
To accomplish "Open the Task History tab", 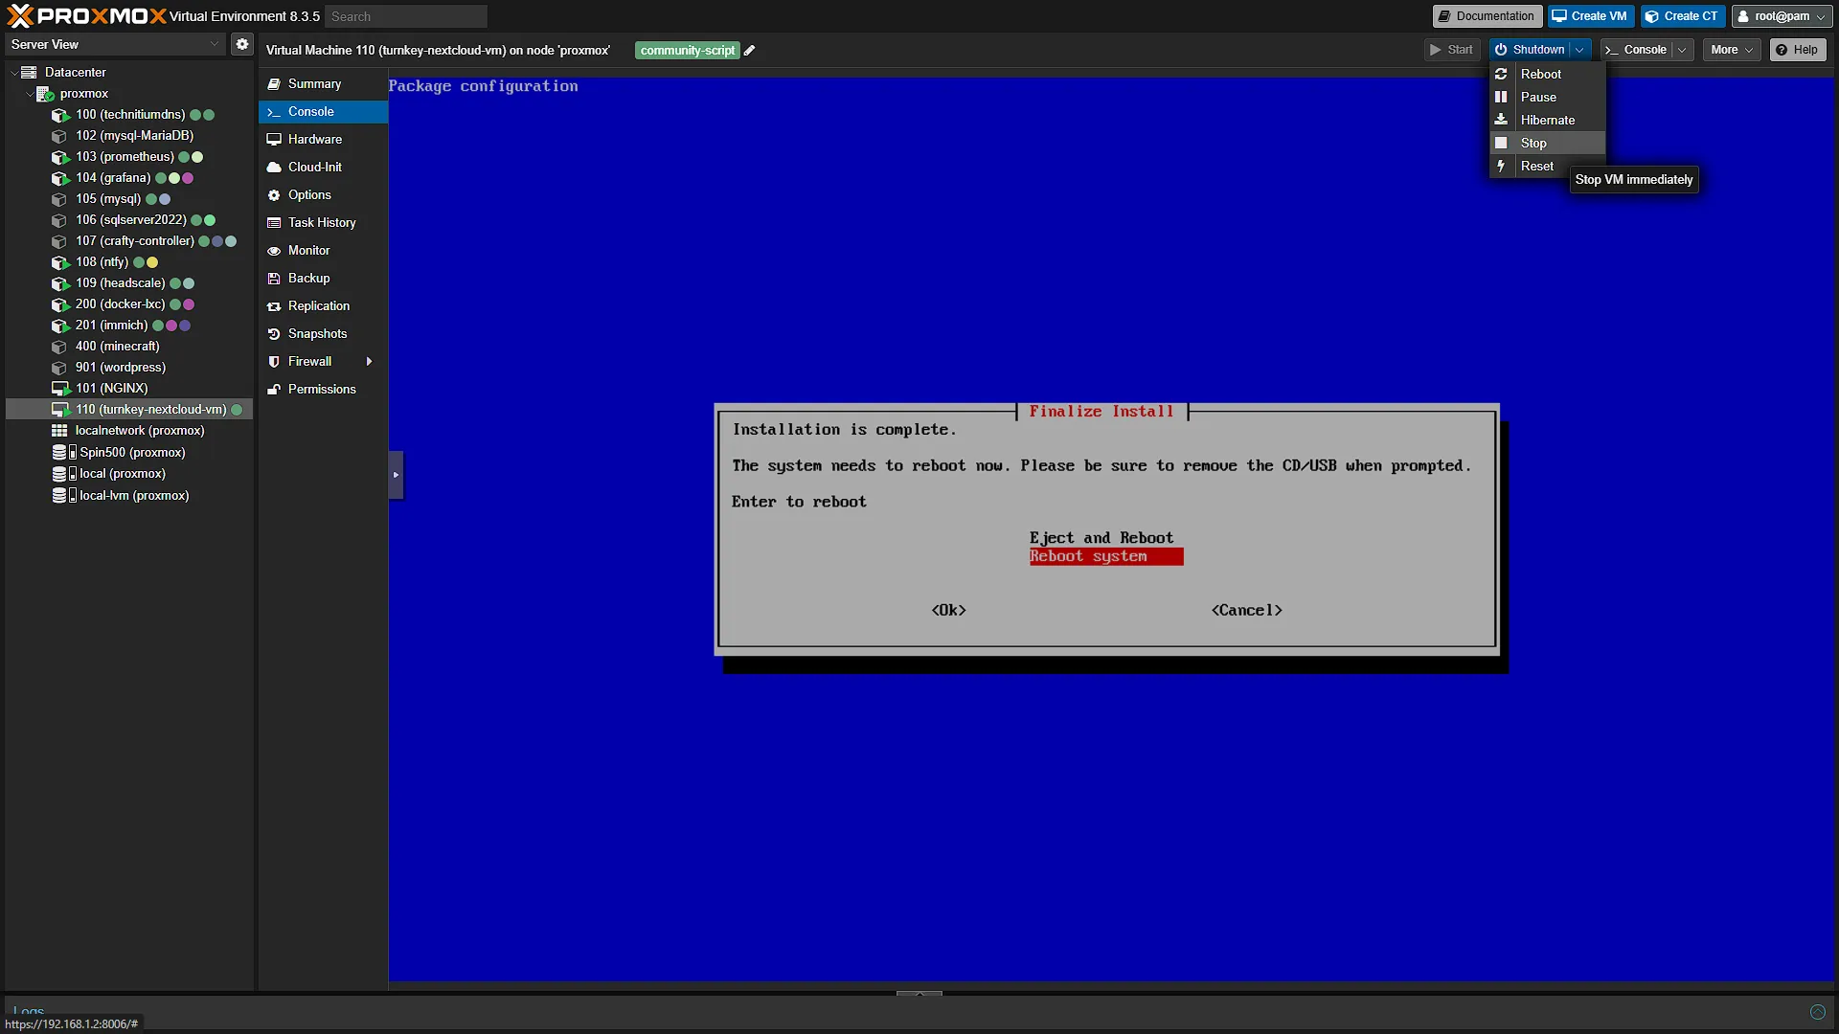I will click(x=323, y=223).
